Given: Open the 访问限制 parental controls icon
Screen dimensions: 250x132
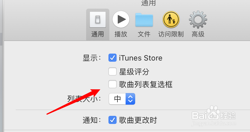Looking at the screenshot, I should (x=171, y=19).
